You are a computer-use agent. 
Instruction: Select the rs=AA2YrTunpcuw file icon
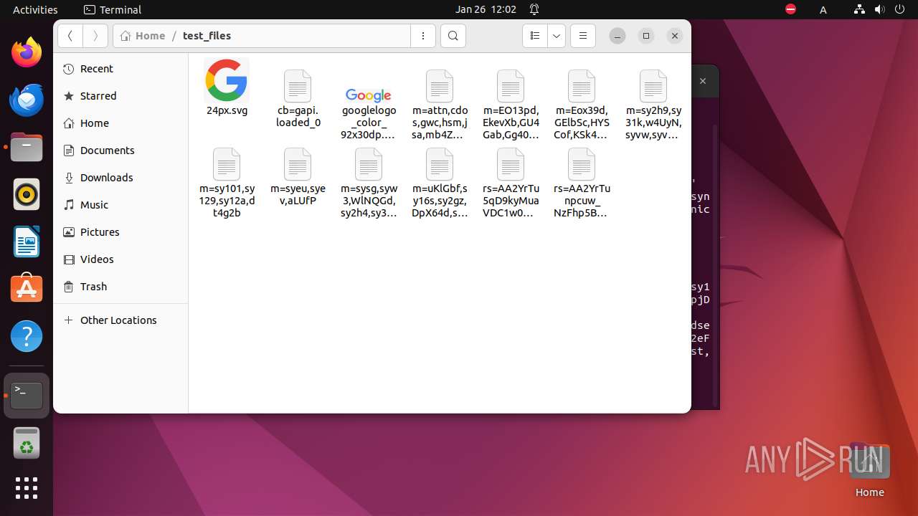(x=582, y=164)
